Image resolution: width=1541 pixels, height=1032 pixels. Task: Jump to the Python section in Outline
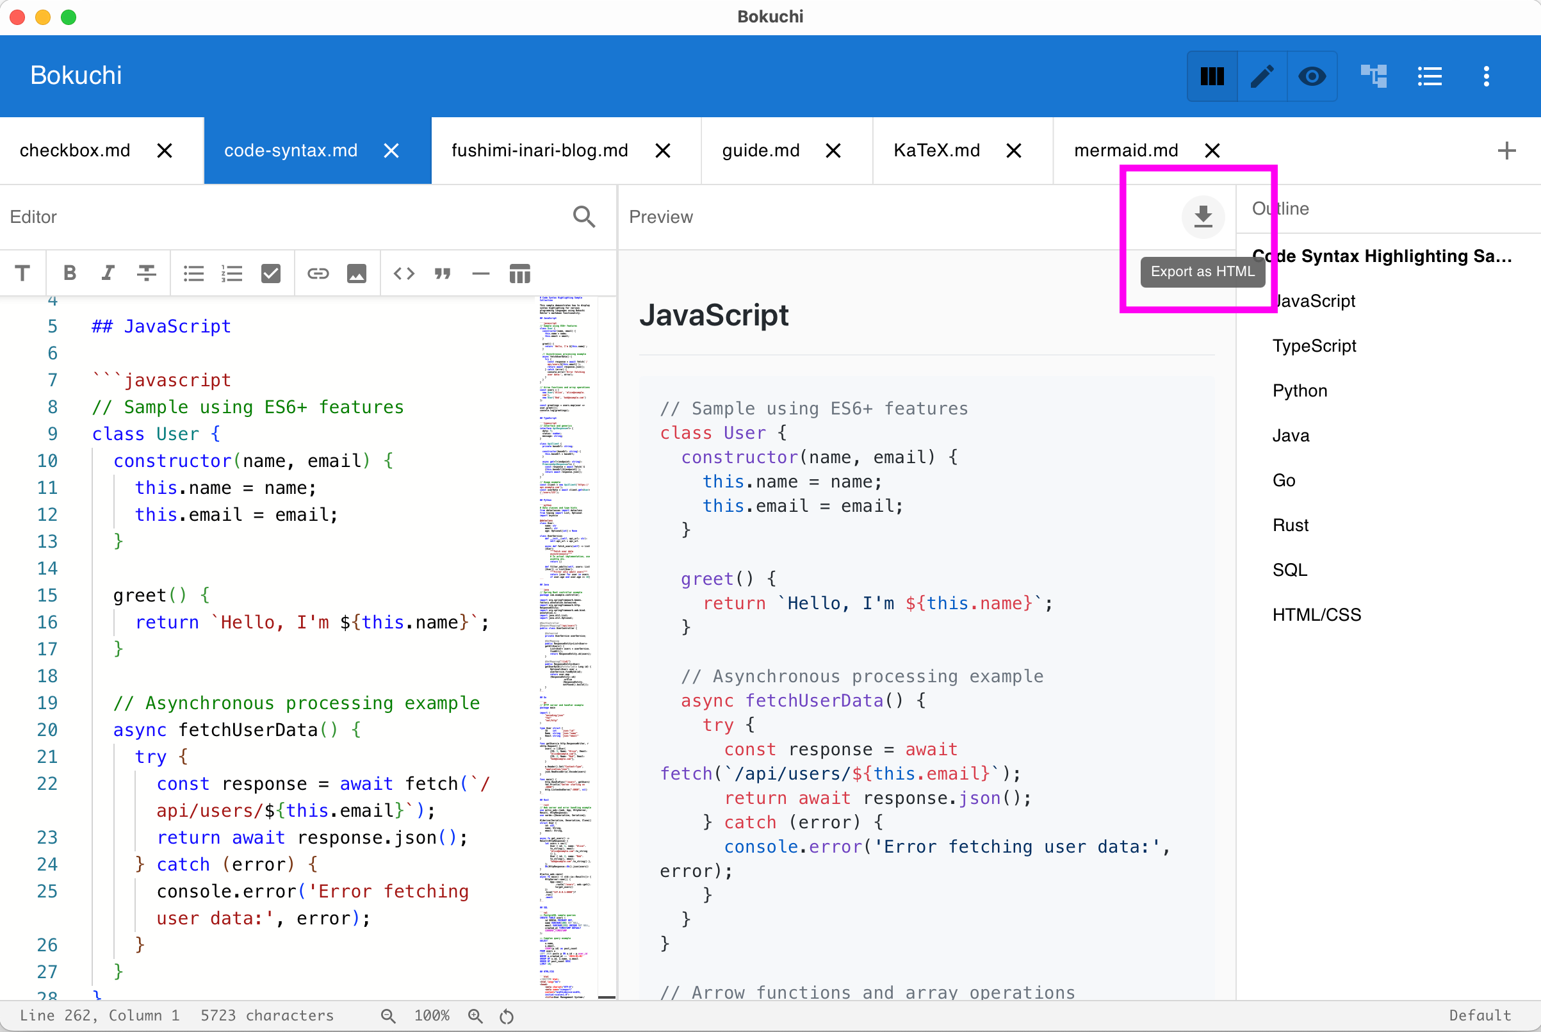pos(1299,390)
